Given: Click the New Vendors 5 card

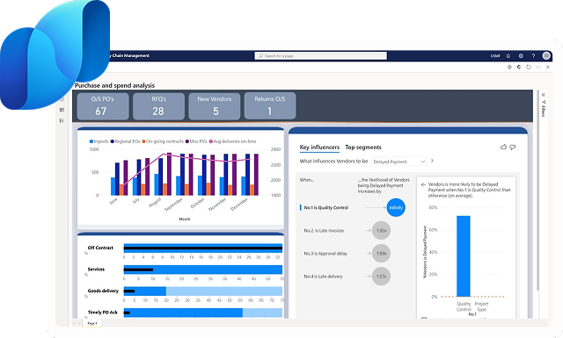Looking at the screenshot, I should [215, 106].
